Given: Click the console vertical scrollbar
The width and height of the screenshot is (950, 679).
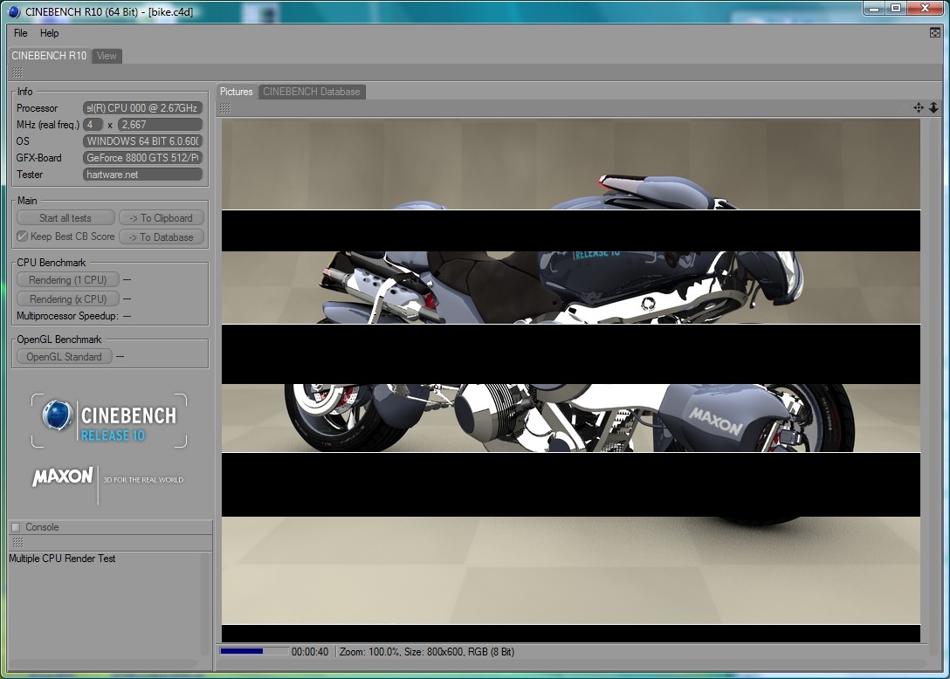Looking at the screenshot, I should pos(205,604).
